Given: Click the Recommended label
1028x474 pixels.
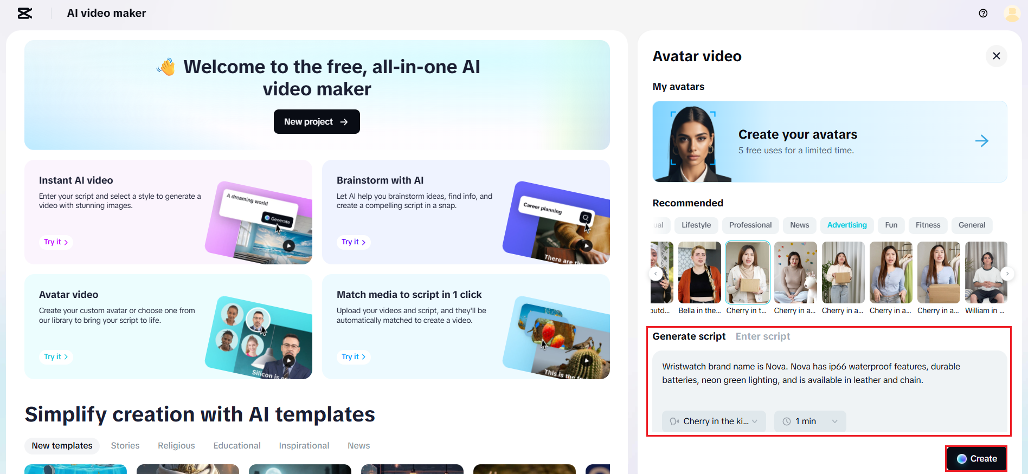Looking at the screenshot, I should (x=688, y=203).
